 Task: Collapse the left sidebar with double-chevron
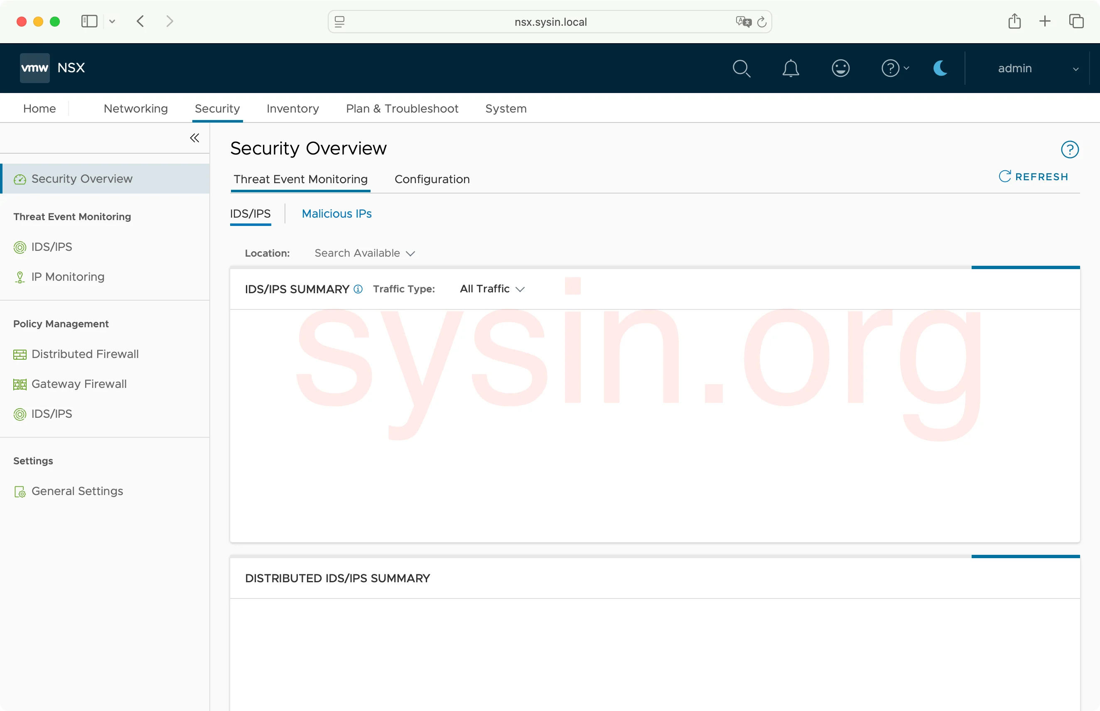tap(194, 138)
